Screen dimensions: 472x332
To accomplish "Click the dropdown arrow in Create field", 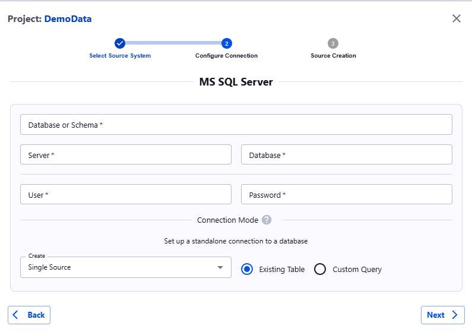I will pyautogui.click(x=220, y=268).
